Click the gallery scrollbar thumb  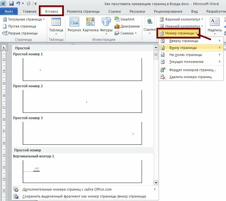[x=156, y=55]
